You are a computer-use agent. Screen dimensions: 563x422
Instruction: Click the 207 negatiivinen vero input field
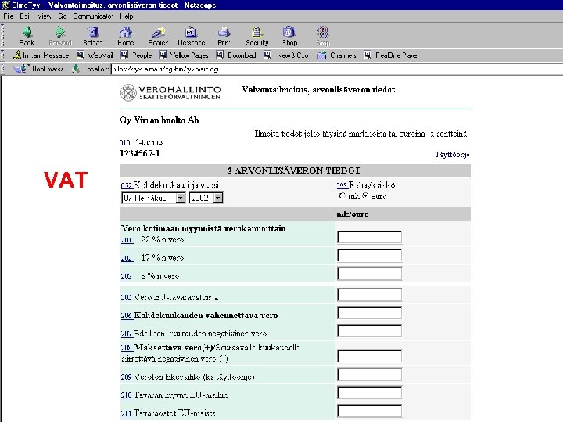tap(369, 331)
